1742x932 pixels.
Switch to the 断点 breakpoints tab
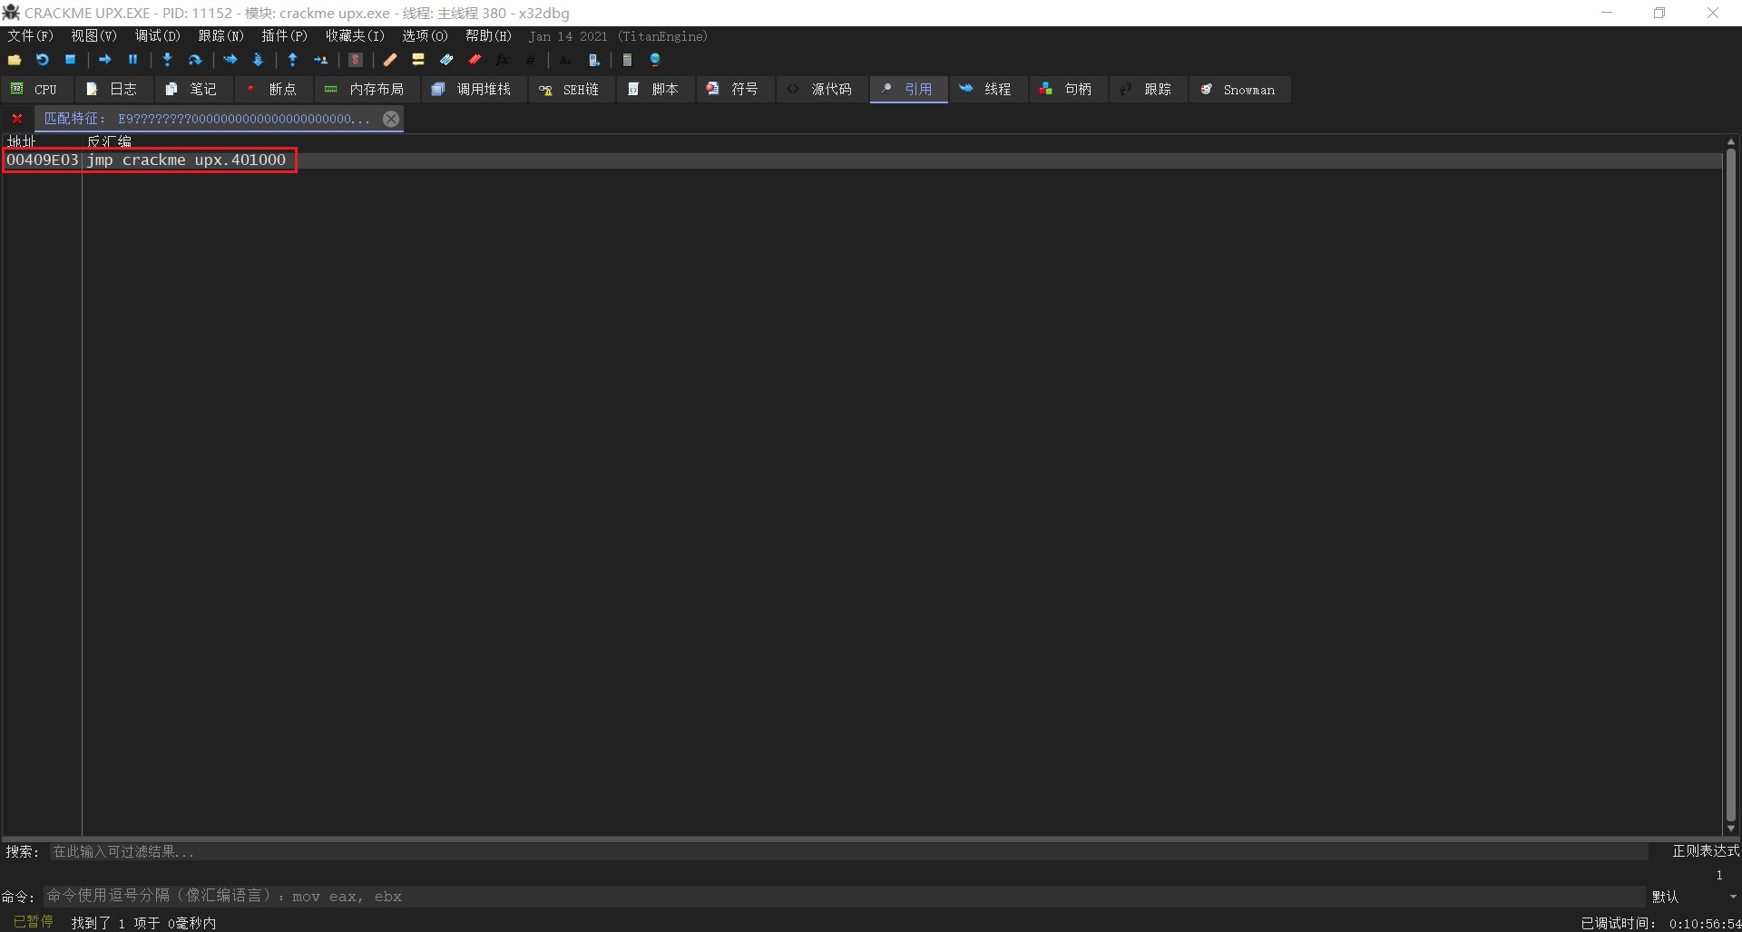click(271, 90)
